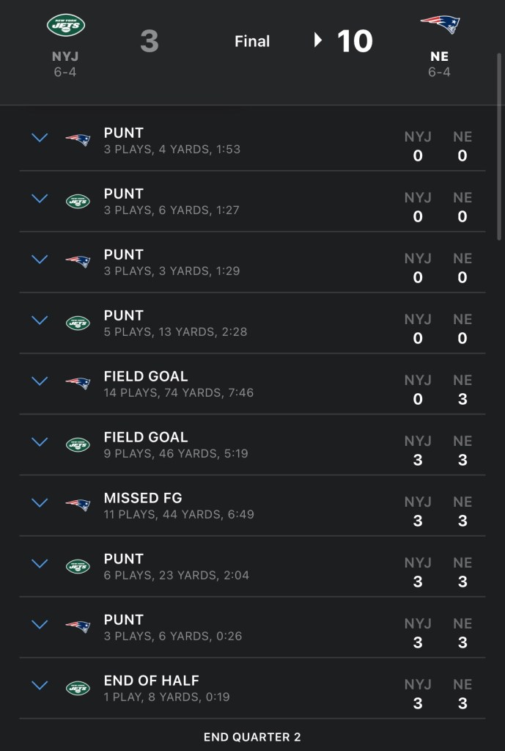Click the Final game status label
The height and width of the screenshot is (751, 505).
(x=252, y=42)
